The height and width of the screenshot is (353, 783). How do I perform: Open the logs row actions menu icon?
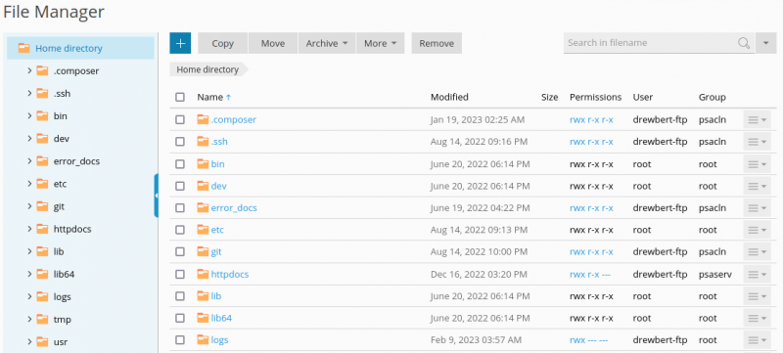click(x=757, y=340)
